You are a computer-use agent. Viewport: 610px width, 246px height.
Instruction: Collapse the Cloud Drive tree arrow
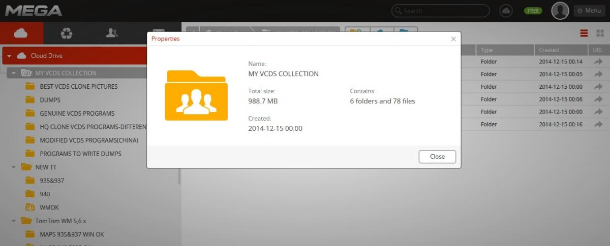[x=9, y=56]
